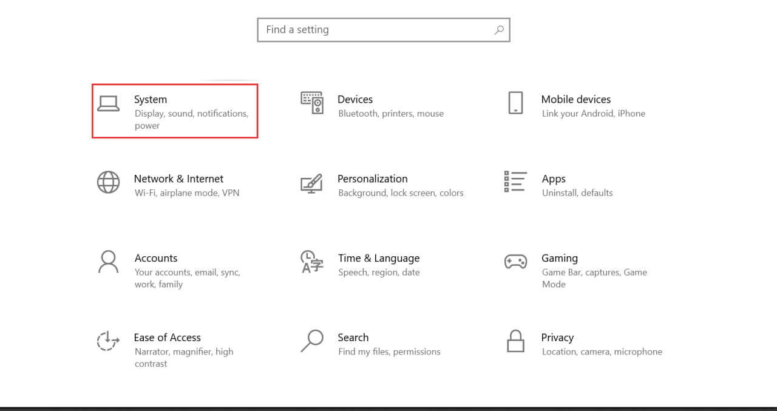Image resolution: width=777 pixels, height=411 pixels.
Task: Select the "Bluetooth, printers, mouse" description text
Action: pyautogui.click(x=391, y=114)
